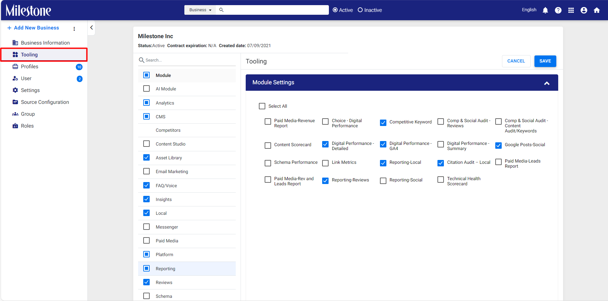Check Technical Health Scorecard checkbox

pos(441,180)
